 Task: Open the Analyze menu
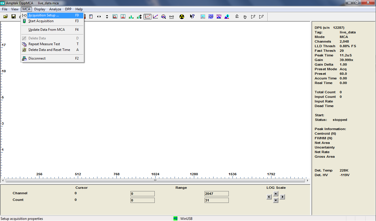pyautogui.click(x=55, y=9)
